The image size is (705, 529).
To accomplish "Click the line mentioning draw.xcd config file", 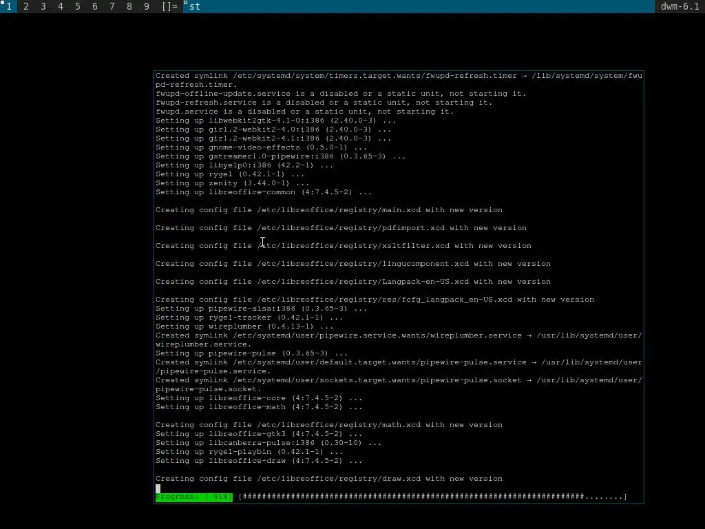I will (x=328, y=479).
